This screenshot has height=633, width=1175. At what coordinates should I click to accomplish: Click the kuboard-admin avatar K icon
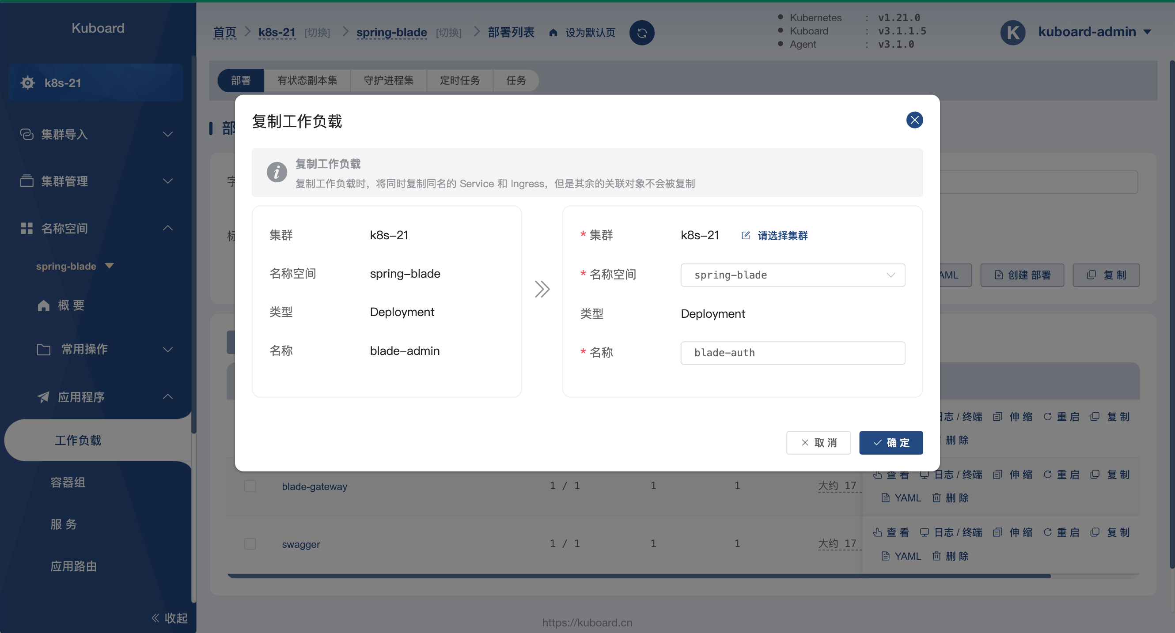1012,32
